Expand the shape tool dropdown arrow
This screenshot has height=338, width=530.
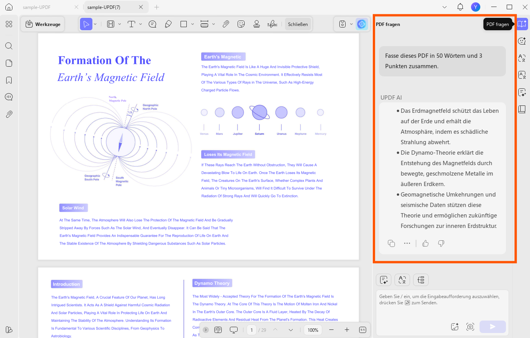[x=193, y=24]
